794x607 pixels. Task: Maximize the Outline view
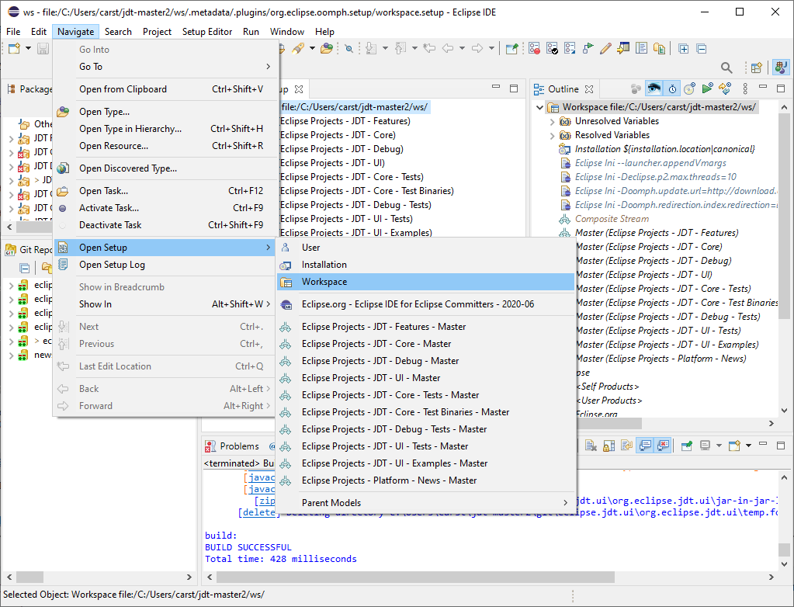point(780,88)
